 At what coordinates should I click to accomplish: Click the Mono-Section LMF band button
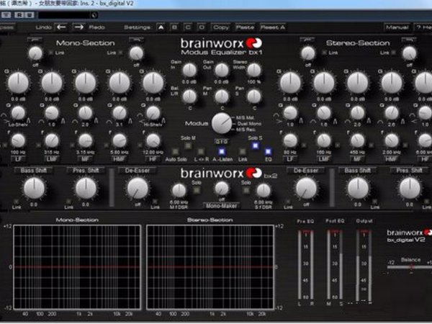click(52, 158)
